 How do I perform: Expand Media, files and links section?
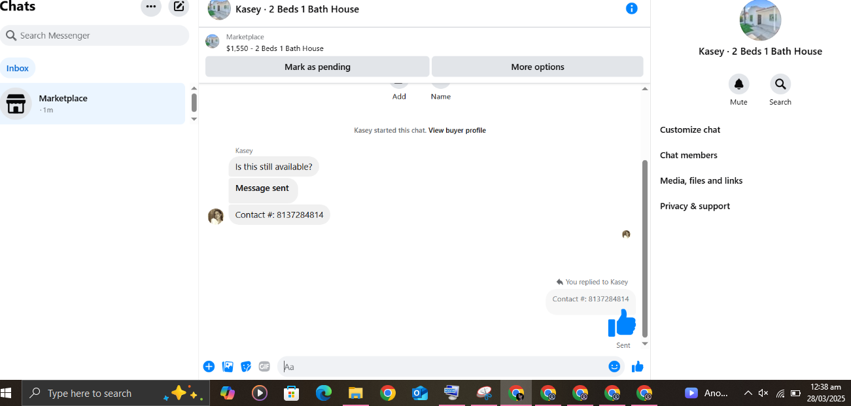[x=701, y=180]
